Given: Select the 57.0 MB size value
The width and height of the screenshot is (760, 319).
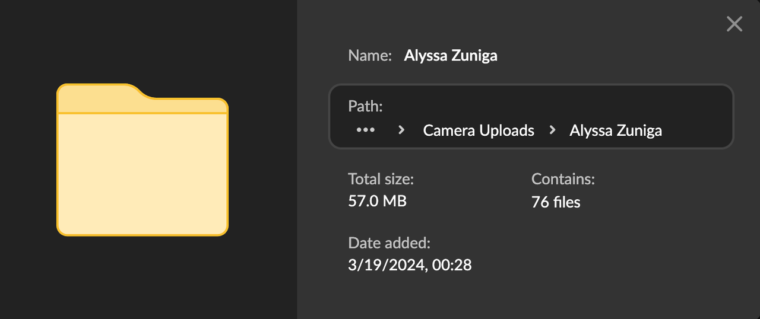Looking at the screenshot, I should click(x=377, y=201).
